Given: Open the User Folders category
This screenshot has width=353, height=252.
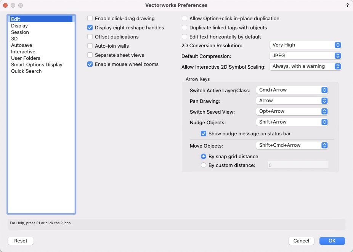Looking at the screenshot, I should pyautogui.click(x=42, y=58).
